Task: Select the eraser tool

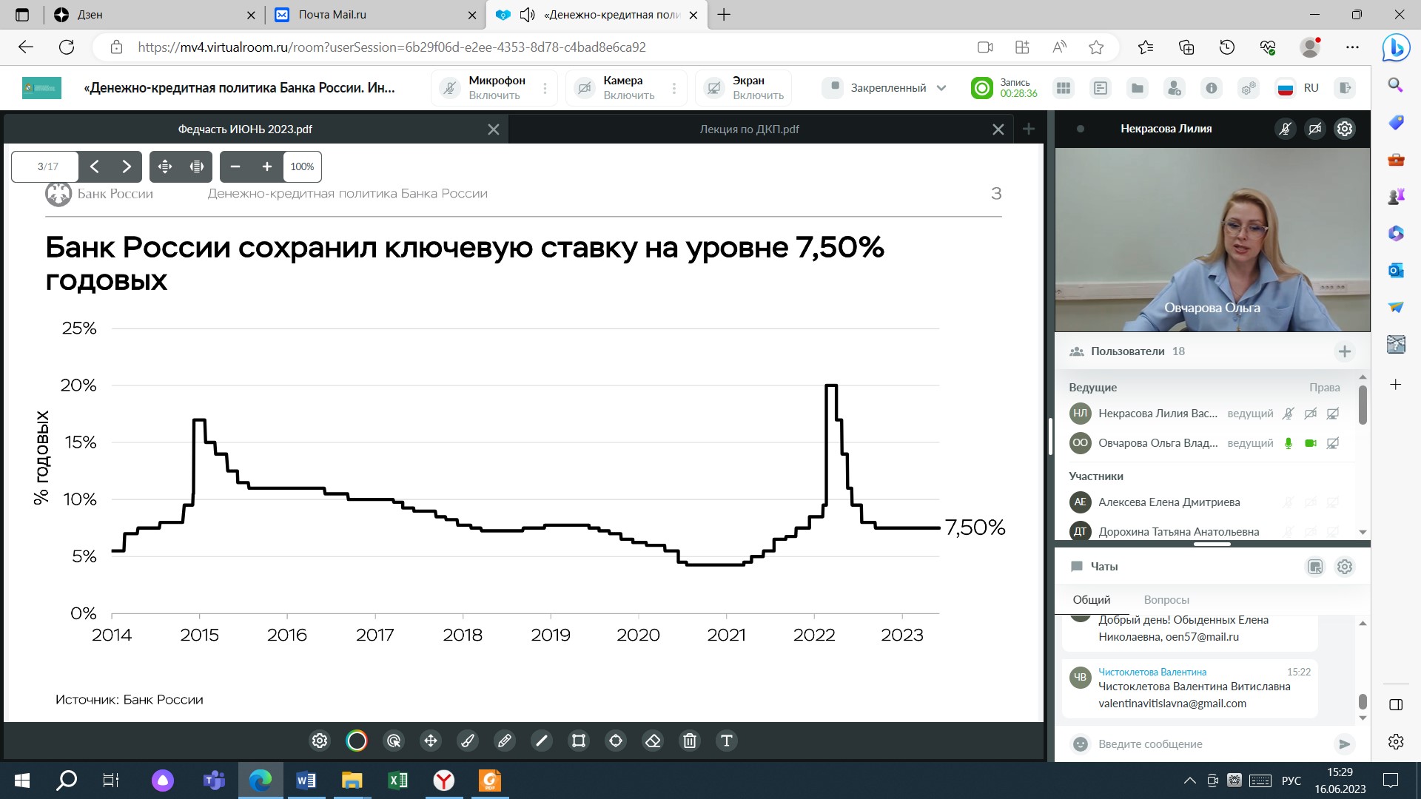Action: pos(653,741)
